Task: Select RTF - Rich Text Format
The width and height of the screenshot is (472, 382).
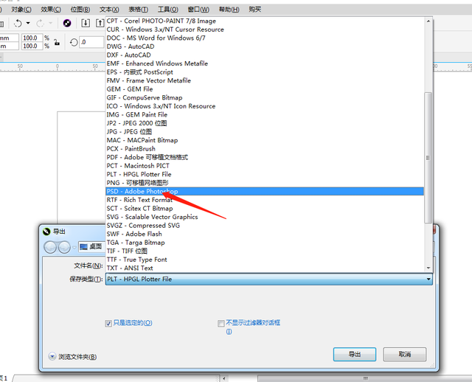Action: point(265,200)
